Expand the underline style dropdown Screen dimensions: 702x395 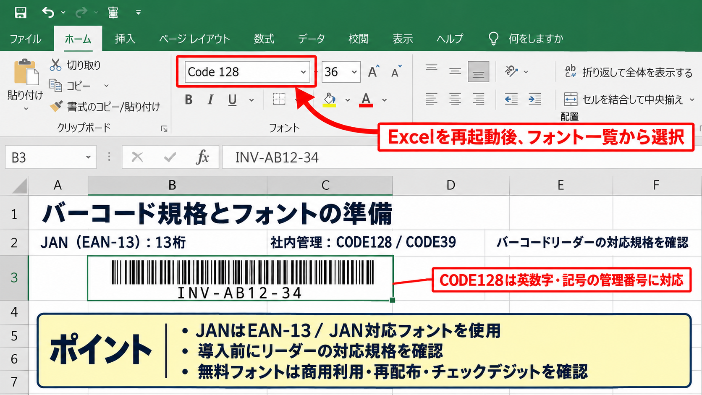251,100
